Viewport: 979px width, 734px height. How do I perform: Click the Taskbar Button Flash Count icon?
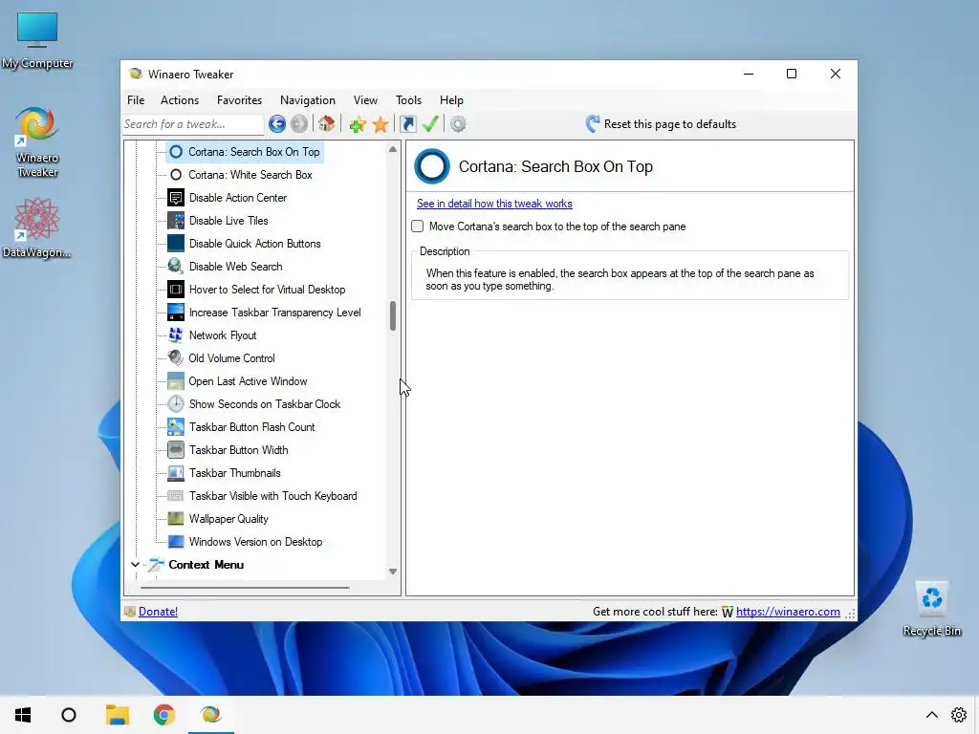click(x=176, y=427)
